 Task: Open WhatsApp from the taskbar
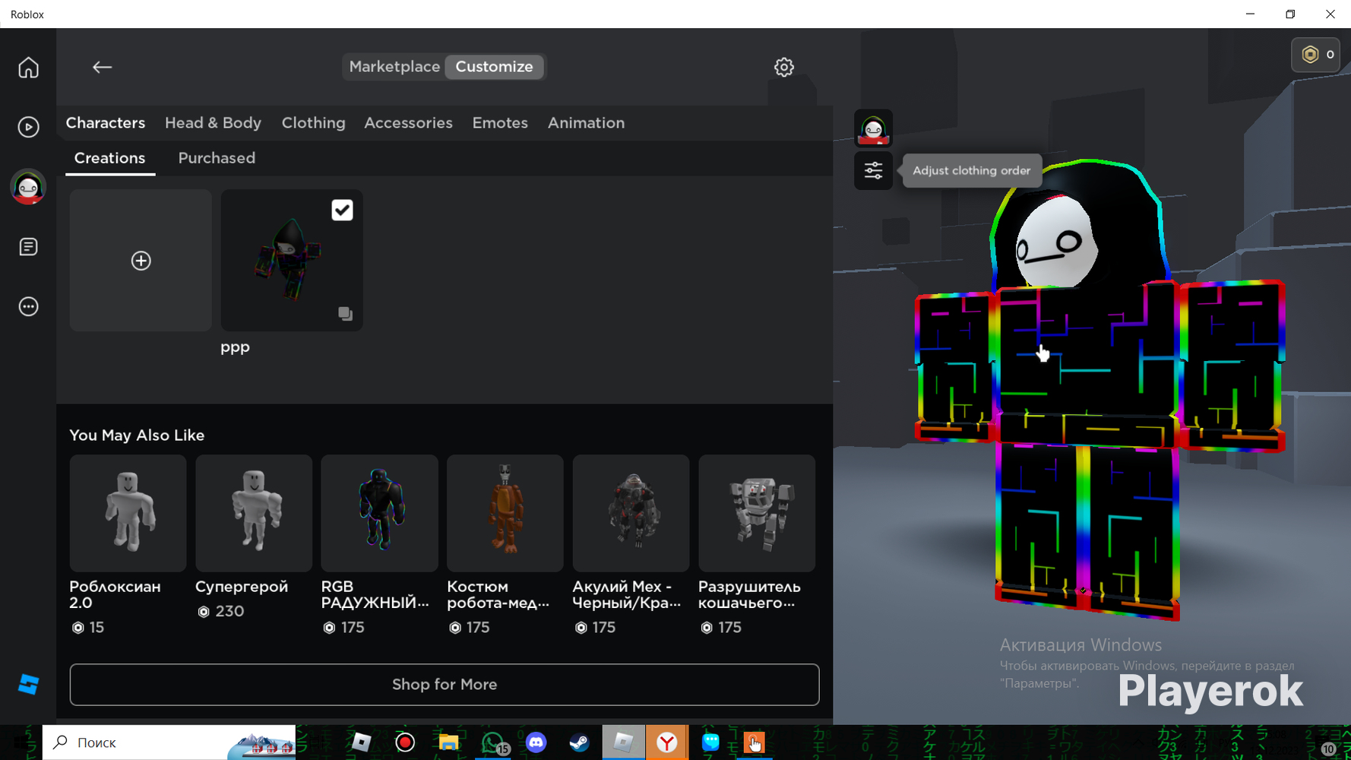pyautogui.click(x=492, y=743)
